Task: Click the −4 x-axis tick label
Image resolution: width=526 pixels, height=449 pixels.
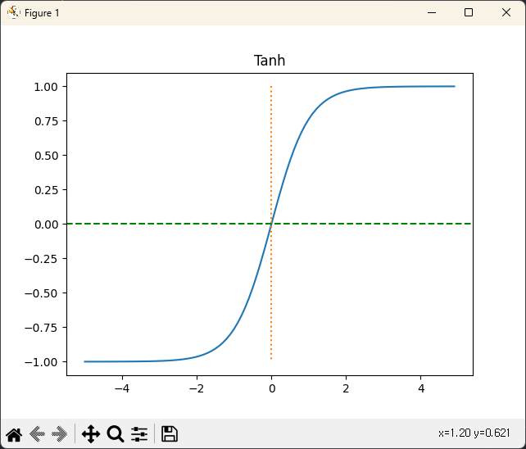Action: (121, 388)
